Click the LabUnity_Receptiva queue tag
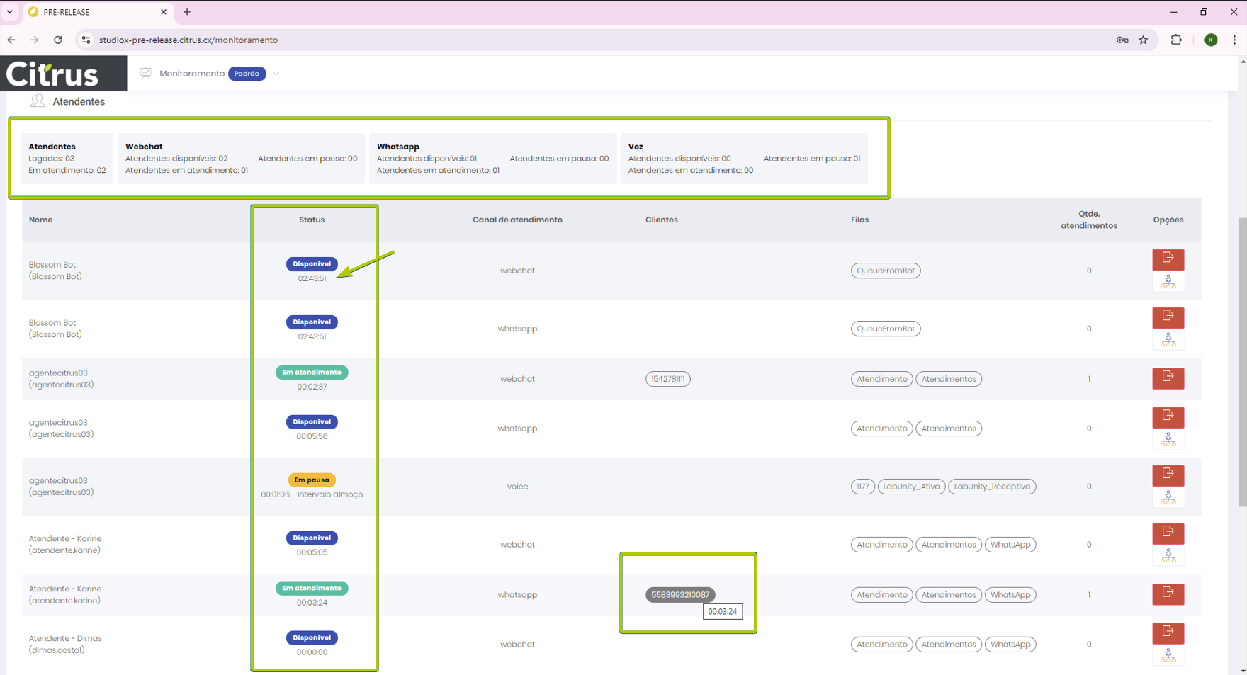Image resolution: width=1247 pixels, height=675 pixels. tap(991, 487)
